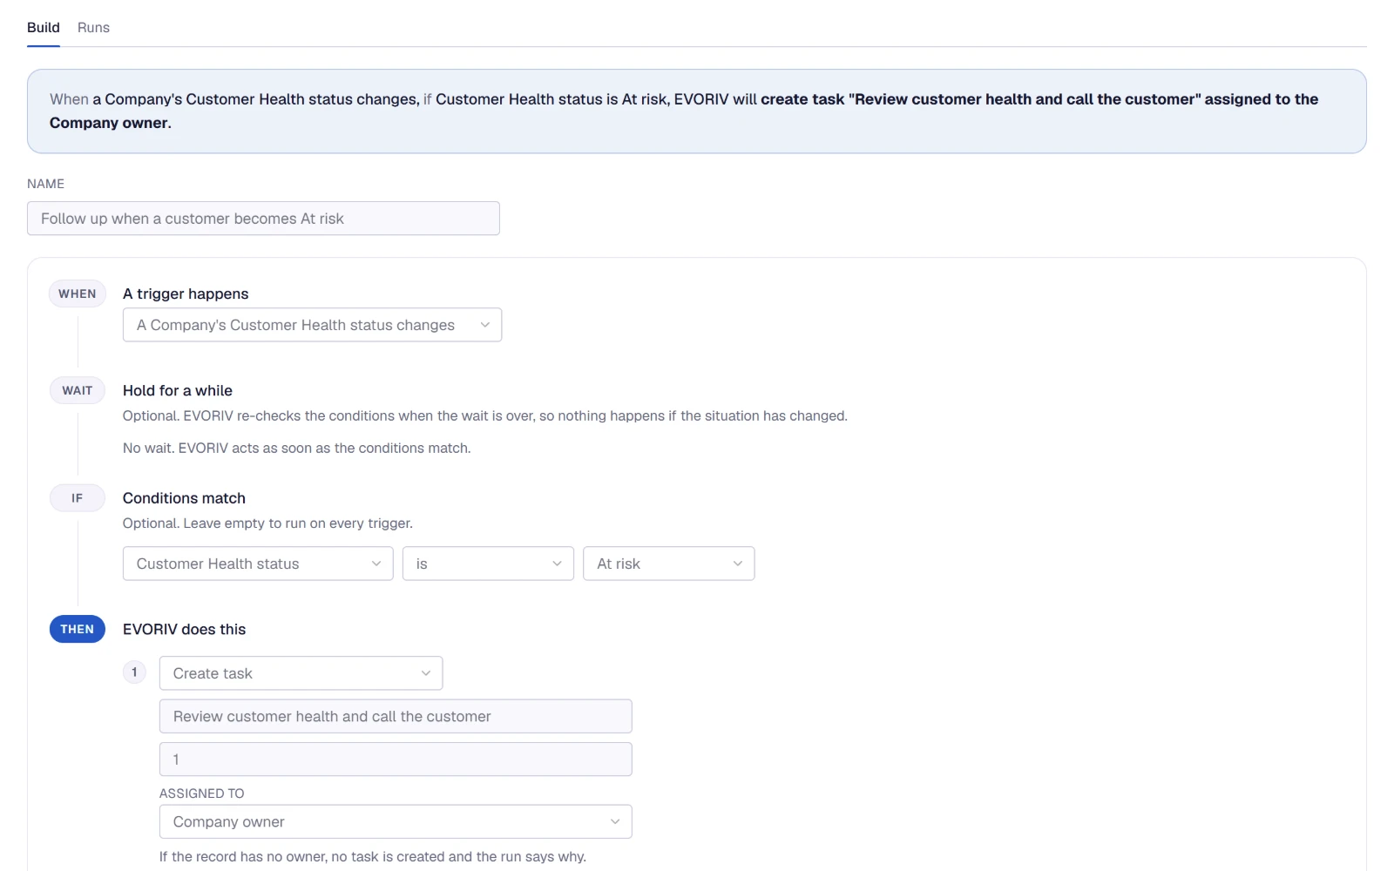This screenshot has width=1394, height=871.
Task: Open the Customer Health status condition field dropdown
Action: [x=258, y=564]
